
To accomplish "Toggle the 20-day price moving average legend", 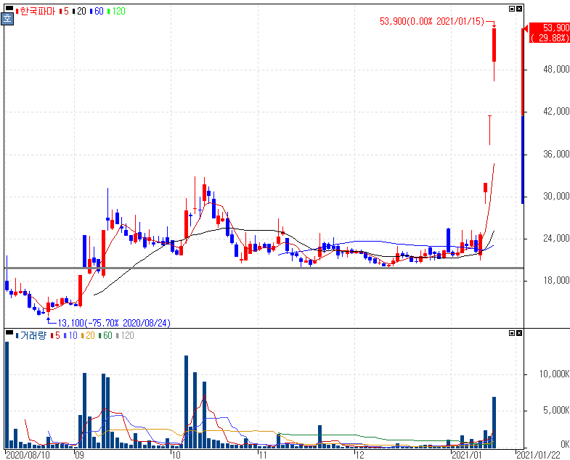I will click(80, 12).
